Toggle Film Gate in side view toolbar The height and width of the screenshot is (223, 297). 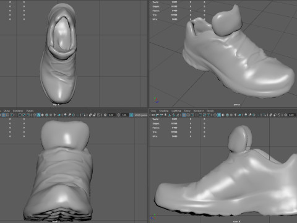tap(188, 115)
